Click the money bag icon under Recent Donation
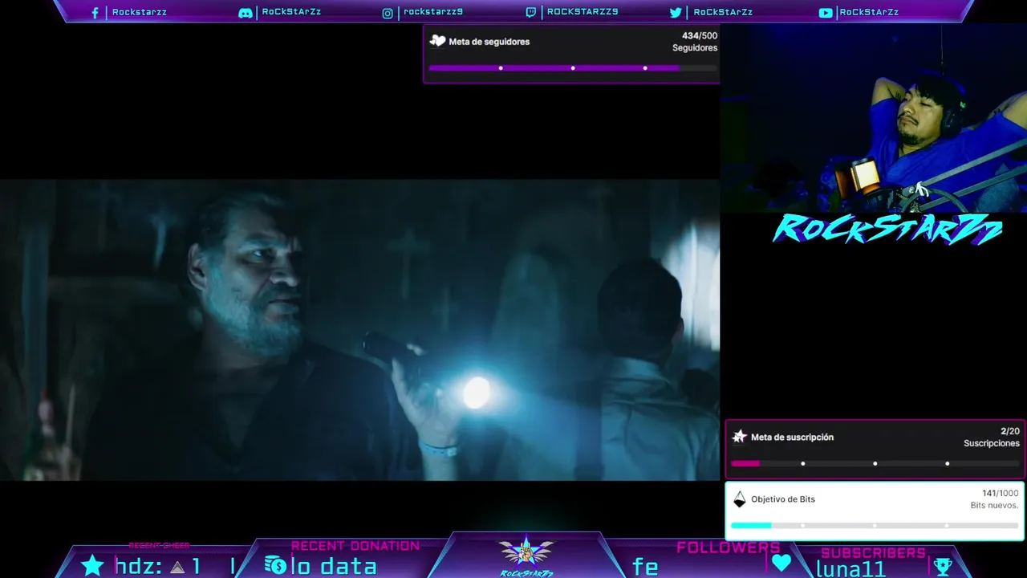Image resolution: width=1027 pixels, height=578 pixels. tap(275, 566)
